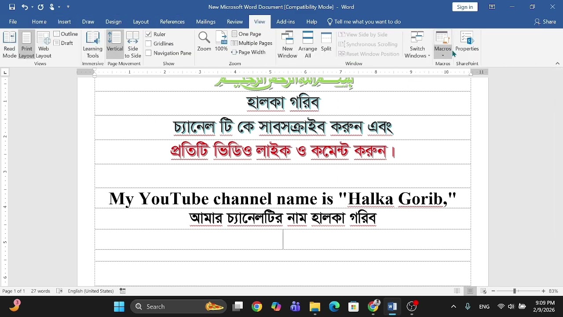This screenshot has width=563, height=317.
Task: Open Learning Tools
Action: pos(93,45)
